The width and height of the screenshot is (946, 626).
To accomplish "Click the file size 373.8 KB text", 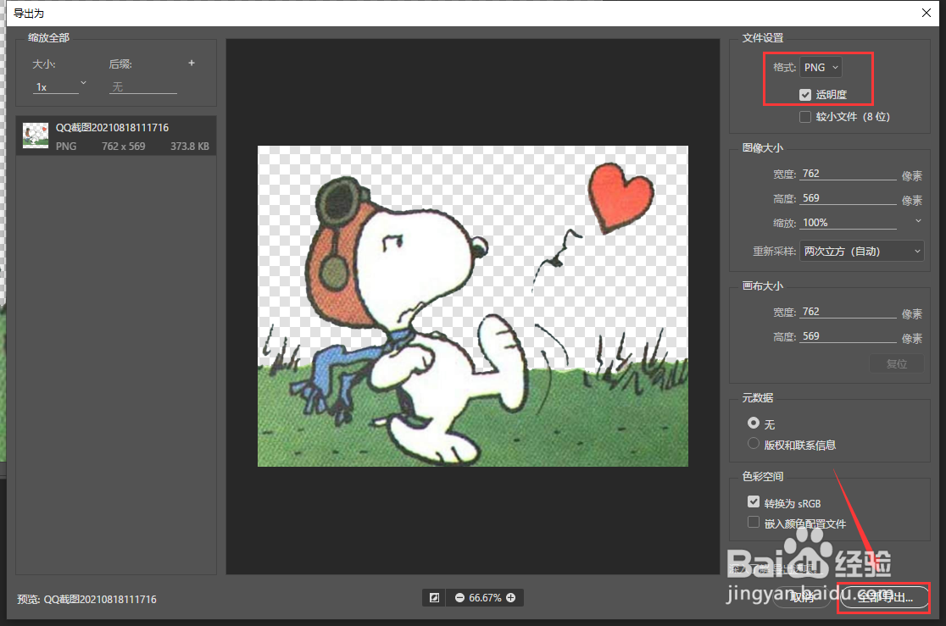I will click(189, 146).
